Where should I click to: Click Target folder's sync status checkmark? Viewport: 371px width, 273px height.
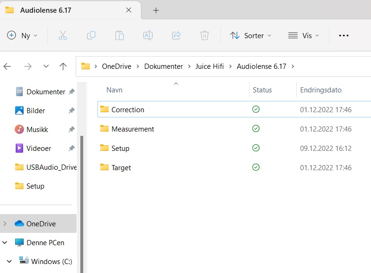click(x=256, y=167)
